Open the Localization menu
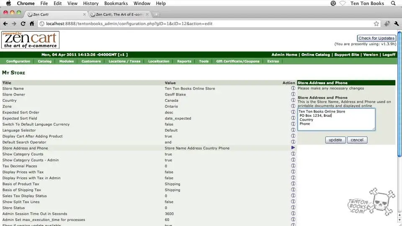The width and height of the screenshot is (402, 226). 159,61
